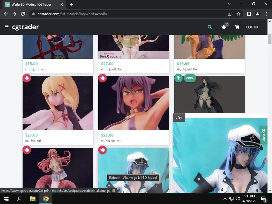Image resolution: width=272 pixels, height=204 pixels.
Task: Click the piggy badge on pink snake-girl card
Action: [x=27, y=150]
